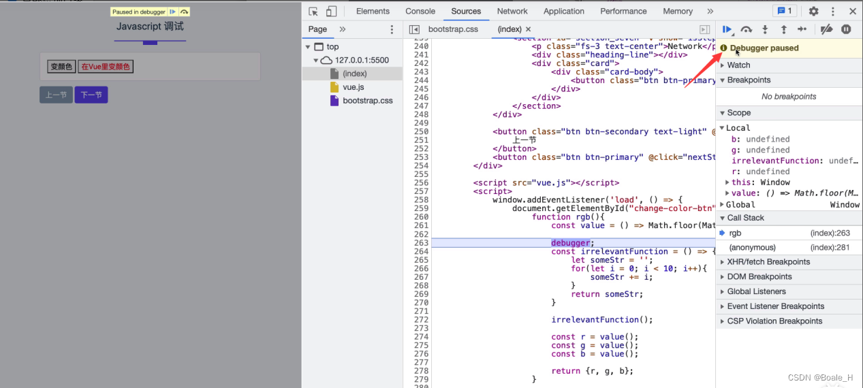Switch to the Console tab
Viewport: 863px width, 388px height.
(420, 11)
